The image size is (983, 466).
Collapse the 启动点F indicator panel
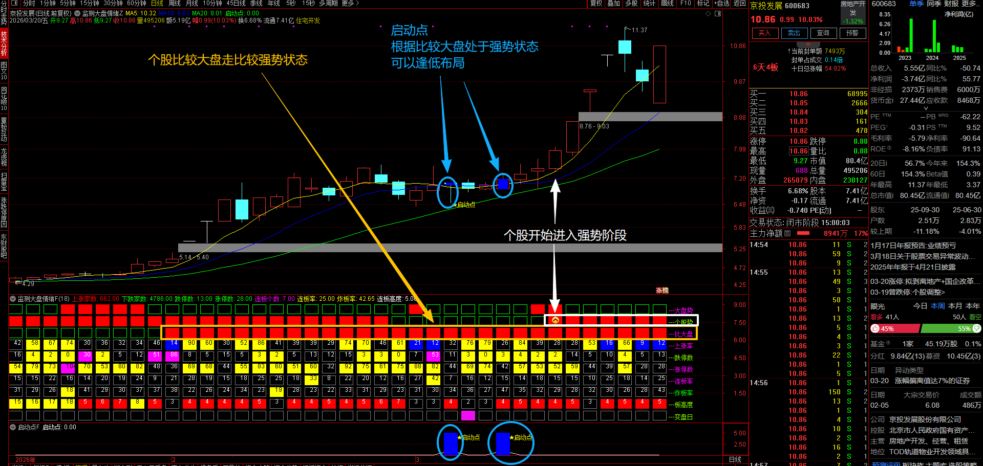point(13,427)
